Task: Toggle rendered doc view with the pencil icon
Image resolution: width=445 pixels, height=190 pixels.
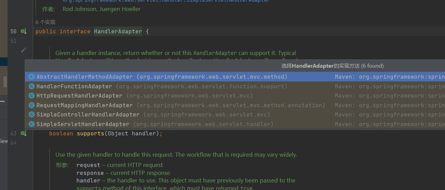Action: coord(23,50)
